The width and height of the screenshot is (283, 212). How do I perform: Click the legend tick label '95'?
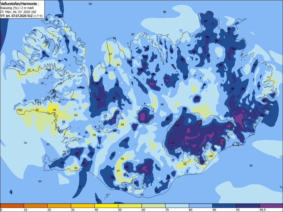click(x=238, y=210)
